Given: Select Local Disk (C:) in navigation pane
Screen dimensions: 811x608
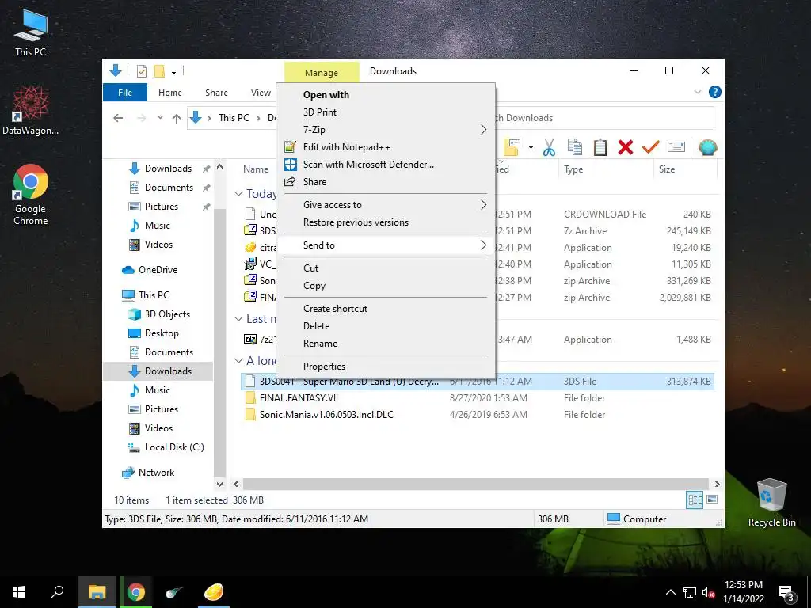Looking at the screenshot, I should pyautogui.click(x=166, y=447).
